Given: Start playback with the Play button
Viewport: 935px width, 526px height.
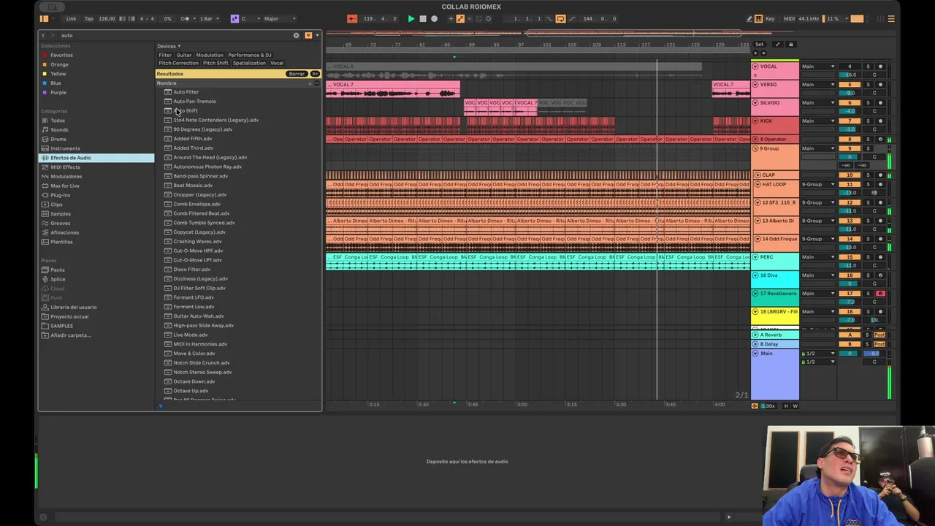Looking at the screenshot, I should pos(411,18).
